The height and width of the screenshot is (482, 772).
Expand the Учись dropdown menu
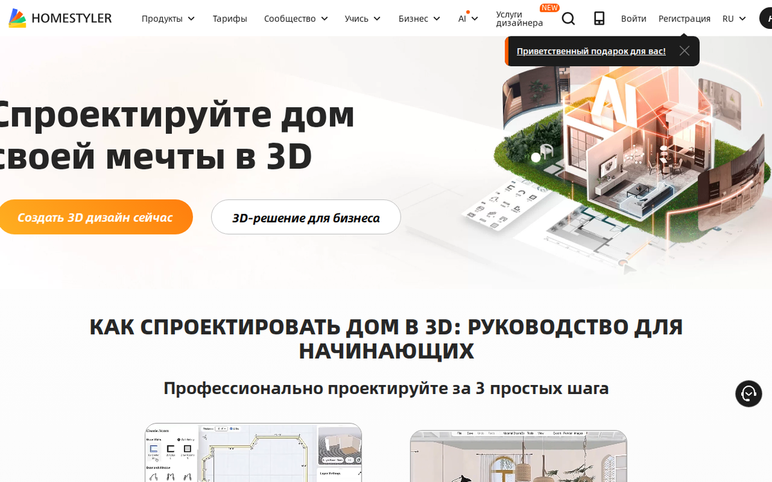(x=363, y=19)
